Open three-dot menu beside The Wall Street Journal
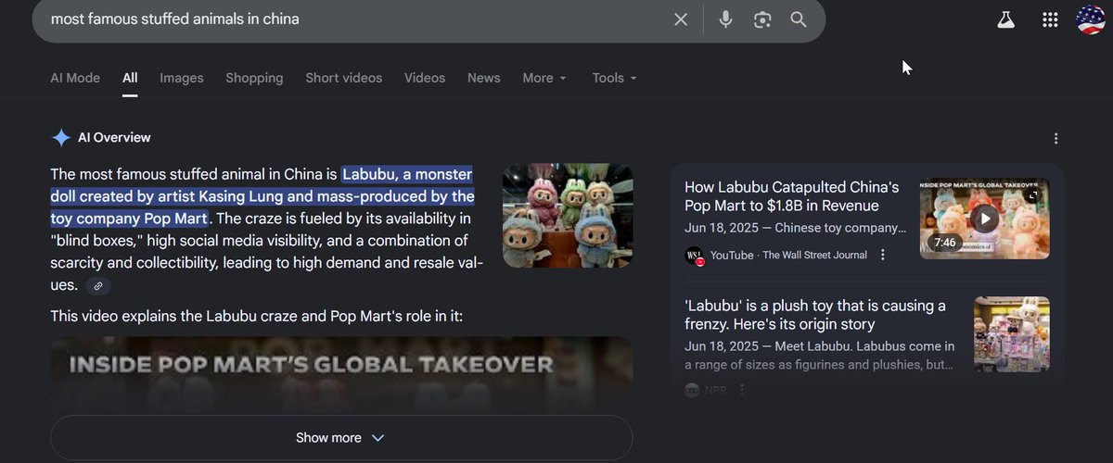 pos(883,255)
